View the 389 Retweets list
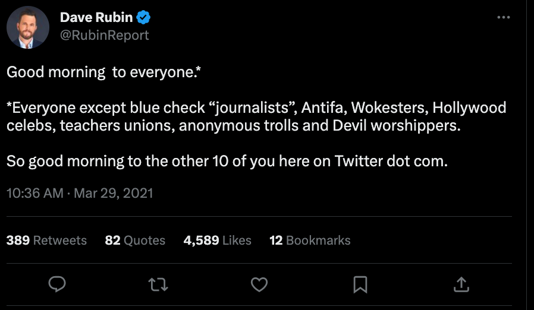Screen dimensions: 534x310 46,241
